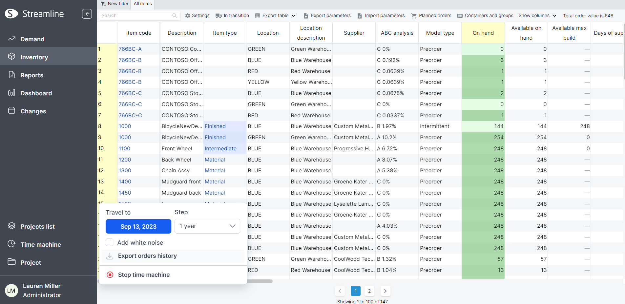Click Intermittent model type cell
This screenshot has width=625, height=304.
tap(440, 126)
